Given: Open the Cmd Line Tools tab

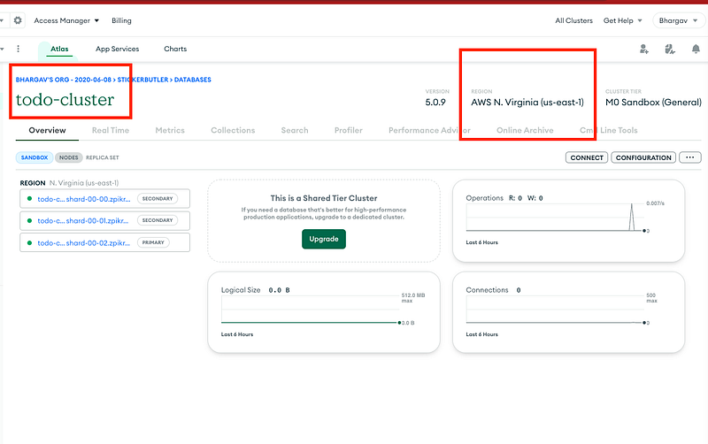Looking at the screenshot, I should pos(609,130).
